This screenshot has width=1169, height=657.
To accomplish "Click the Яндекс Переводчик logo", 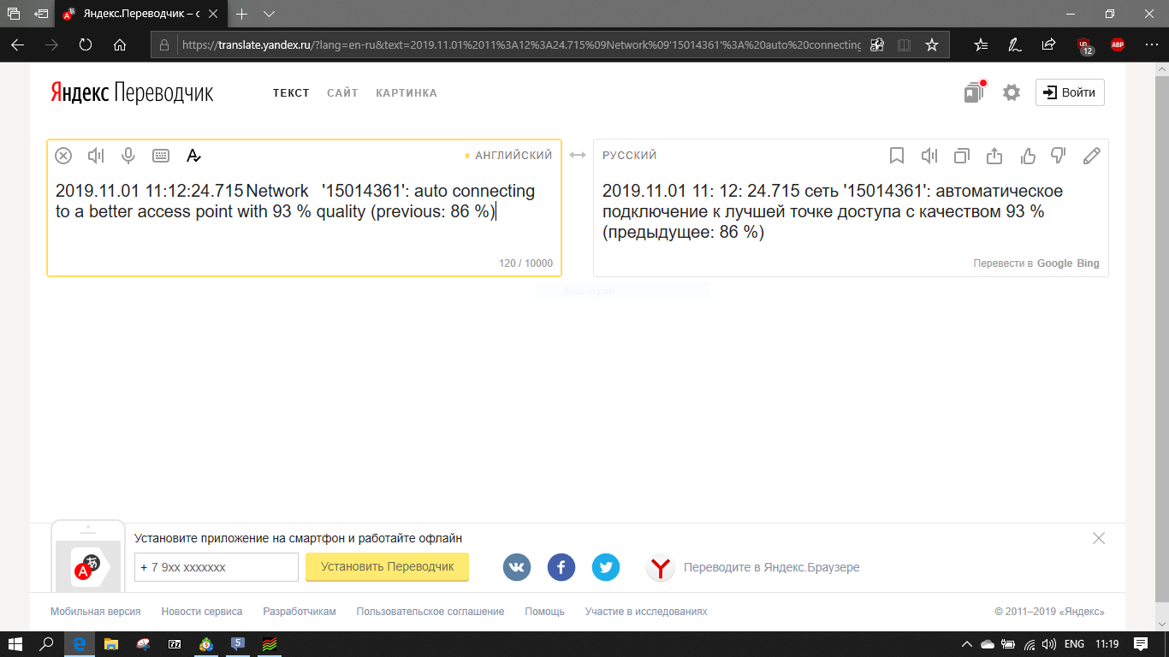I will coord(132,92).
